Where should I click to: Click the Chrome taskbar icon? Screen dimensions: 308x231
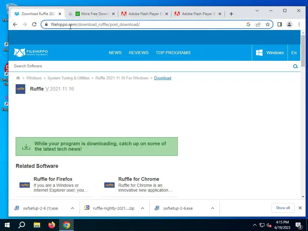point(66,225)
